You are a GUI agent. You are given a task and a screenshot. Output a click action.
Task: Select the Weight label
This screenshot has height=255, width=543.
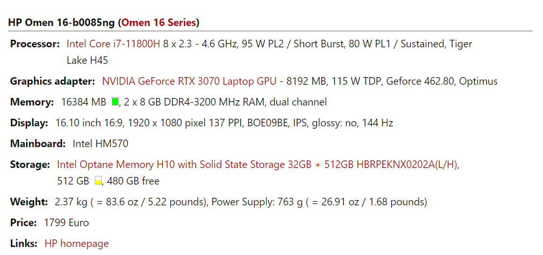point(29,202)
